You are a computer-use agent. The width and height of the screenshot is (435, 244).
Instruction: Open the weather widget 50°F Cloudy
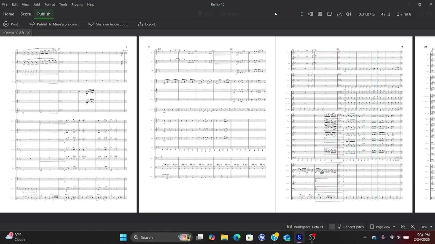tap(15, 237)
